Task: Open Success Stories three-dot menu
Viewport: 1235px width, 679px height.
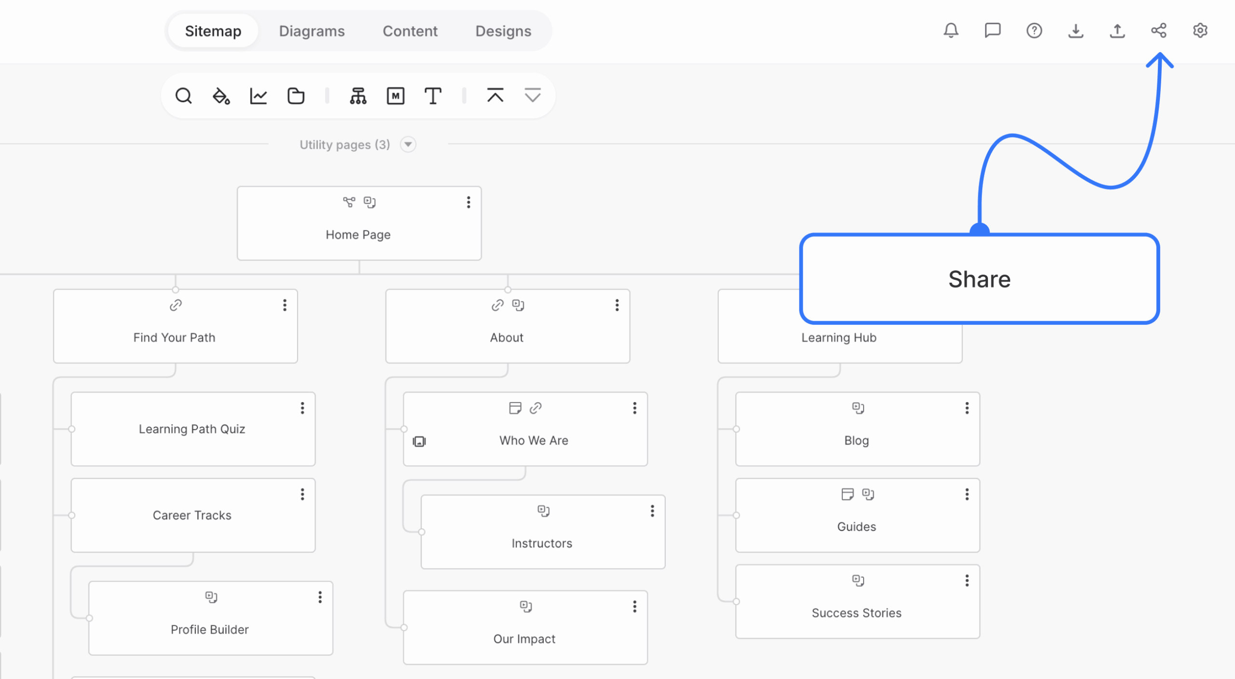Action: point(967,581)
